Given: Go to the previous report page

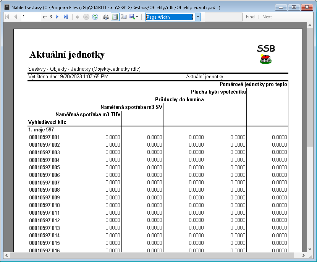Looking at the screenshot, I should pos(16,17).
